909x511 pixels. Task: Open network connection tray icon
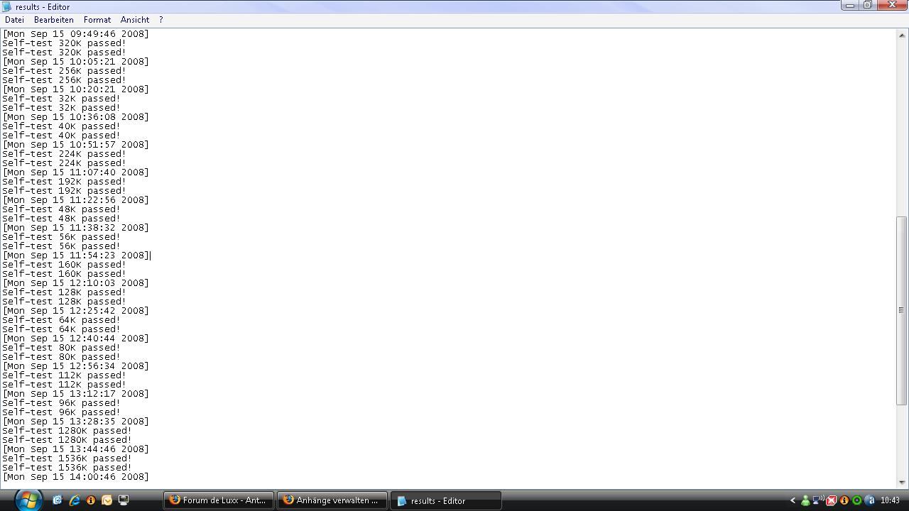pos(818,500)
